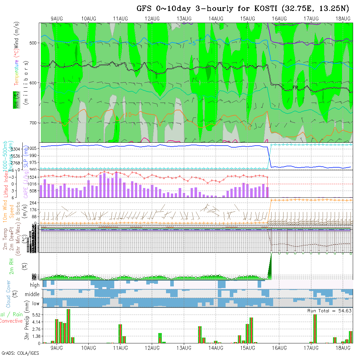
Task: Click the 16AUG label on the top axis
Action: [x=279, y=19]
